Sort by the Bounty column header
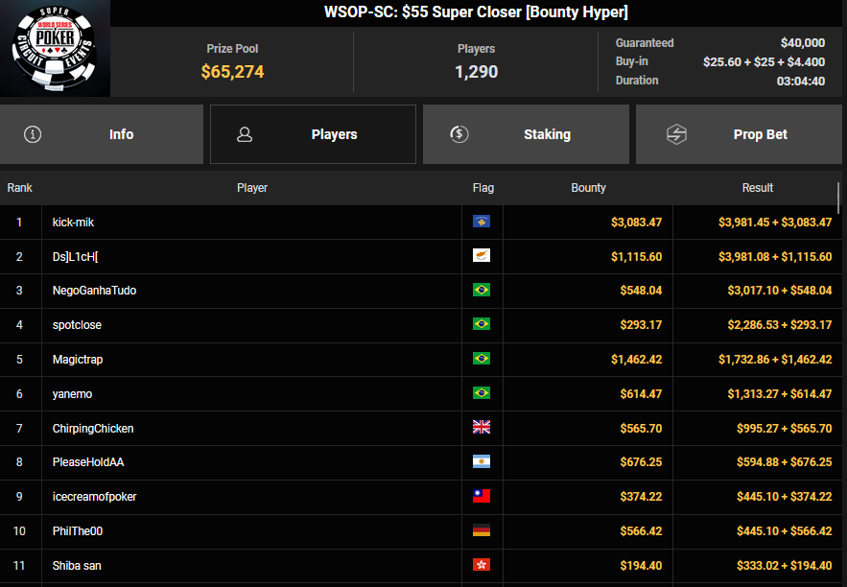The height and width of the screenshot is (587, 847). pyautogui.click(x=588, y=188)
